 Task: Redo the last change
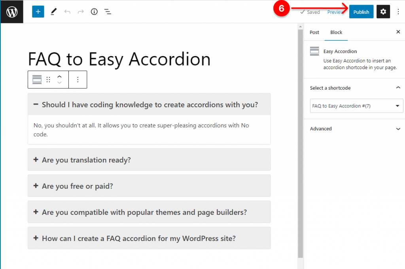pyautogui.click(x=81, y=11)
